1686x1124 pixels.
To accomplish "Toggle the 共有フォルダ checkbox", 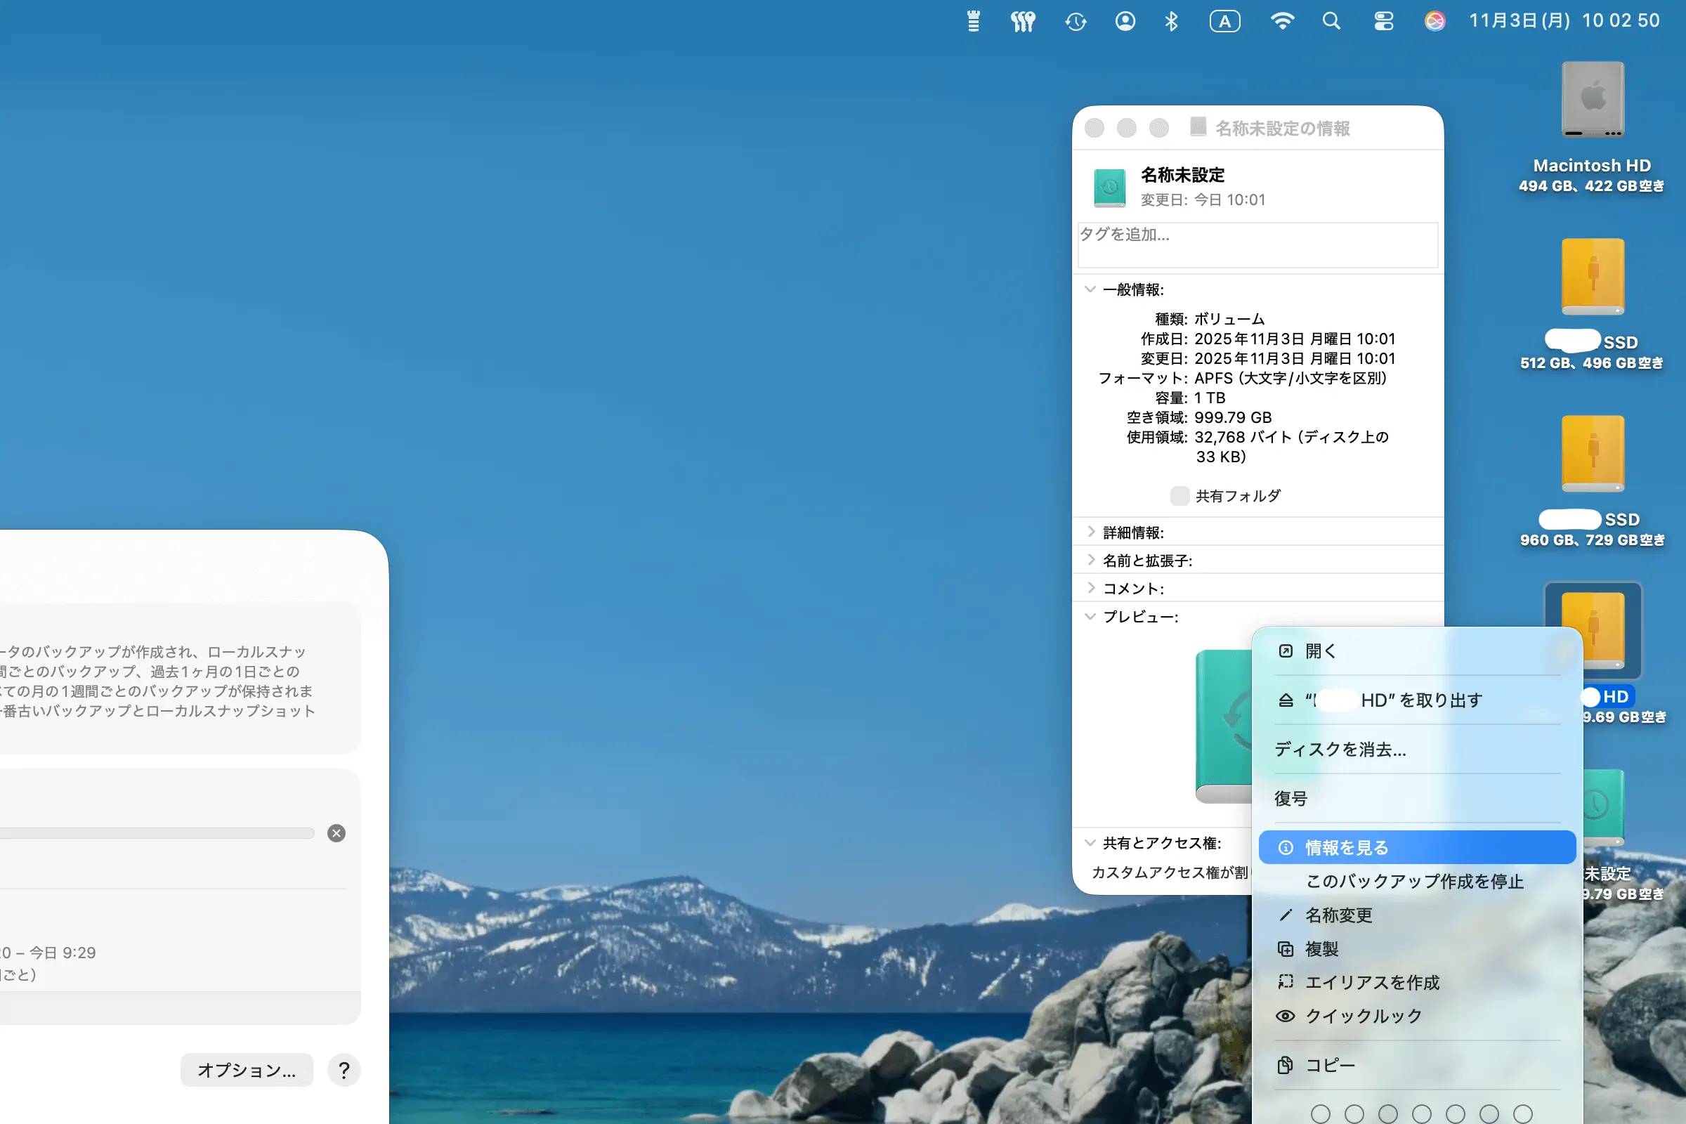I will [x=1179, y=496].
